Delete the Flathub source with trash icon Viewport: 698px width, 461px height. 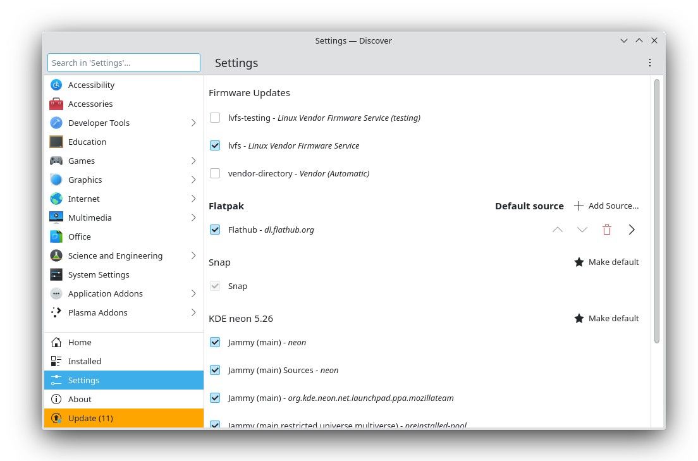[607, 230]
